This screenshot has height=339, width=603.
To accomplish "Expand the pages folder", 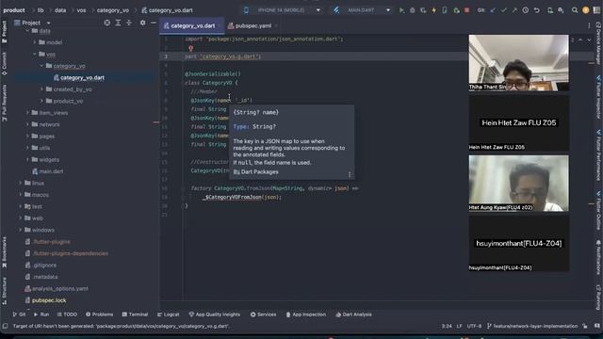I will 27,136.
